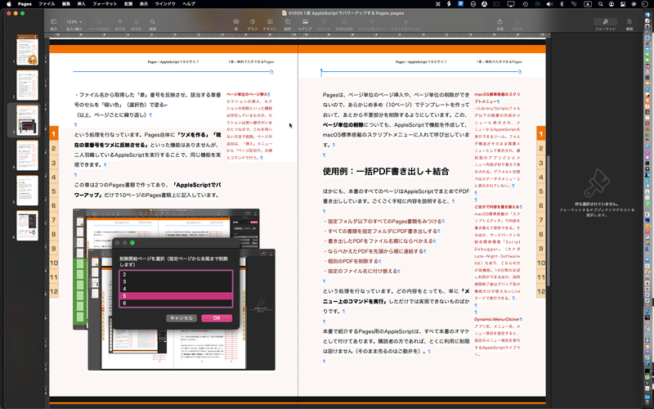The height and width of the screenshot is (409, 654).
Task: Open the ヘルプ menu
Action: tap(189, 4)
